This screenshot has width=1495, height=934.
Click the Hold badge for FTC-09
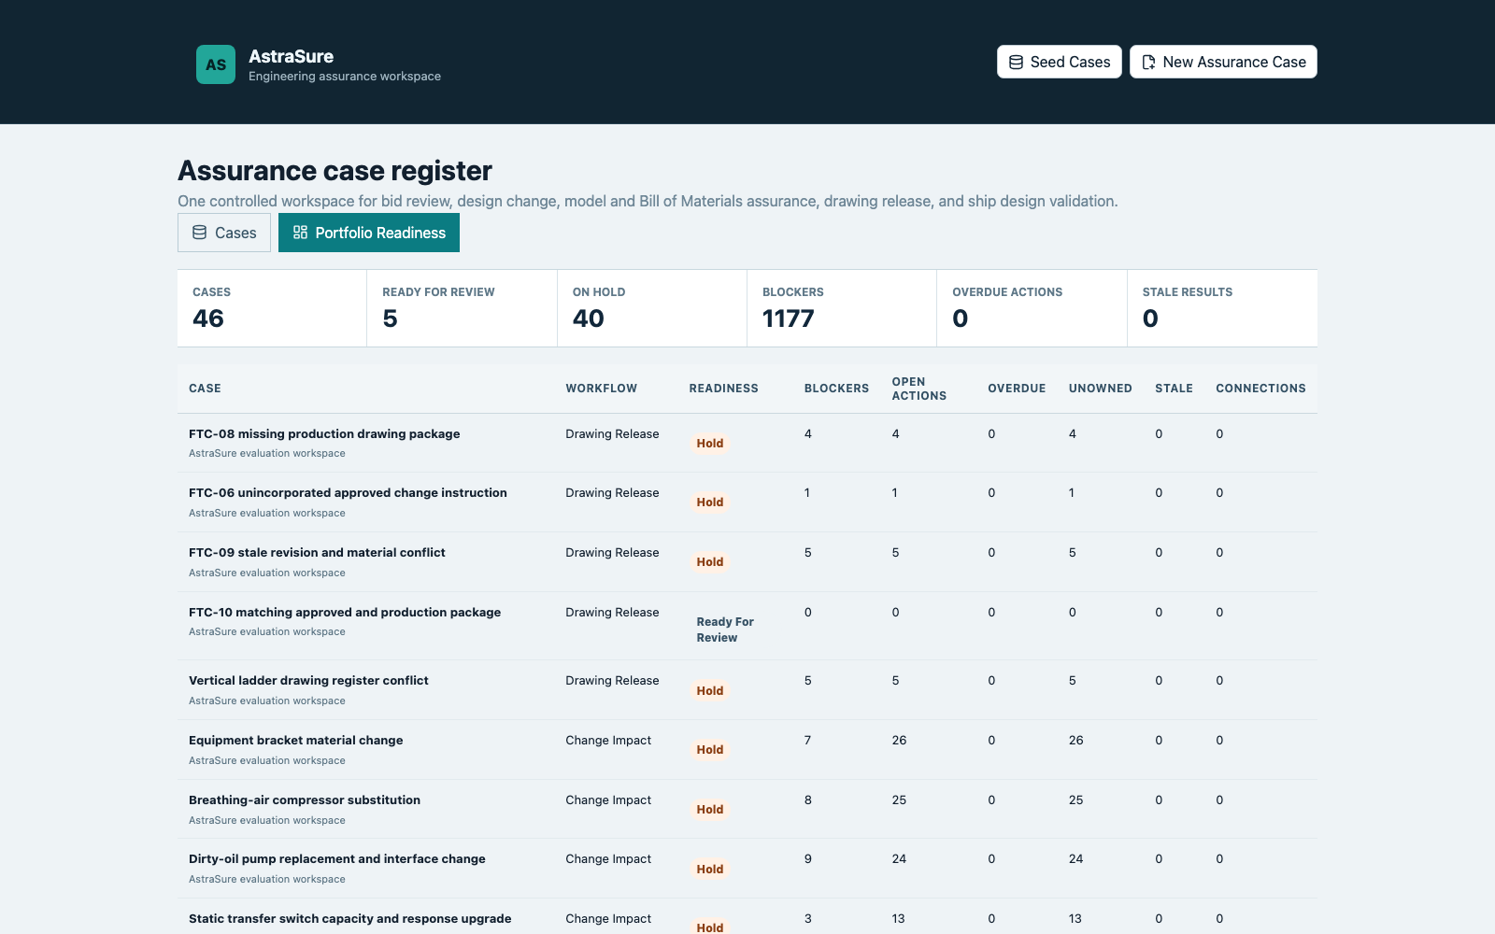tap(710, 562)
